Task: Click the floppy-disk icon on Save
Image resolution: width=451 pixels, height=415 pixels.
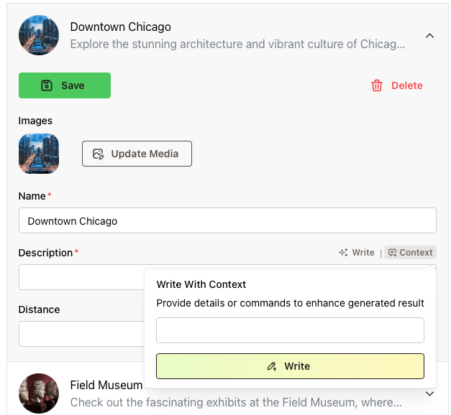Action: (x=47, y=85)
